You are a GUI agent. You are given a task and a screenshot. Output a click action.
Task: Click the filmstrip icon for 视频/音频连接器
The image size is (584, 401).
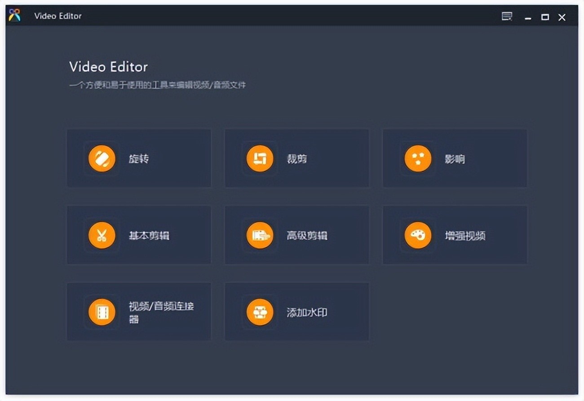click(x=102, y=312)
